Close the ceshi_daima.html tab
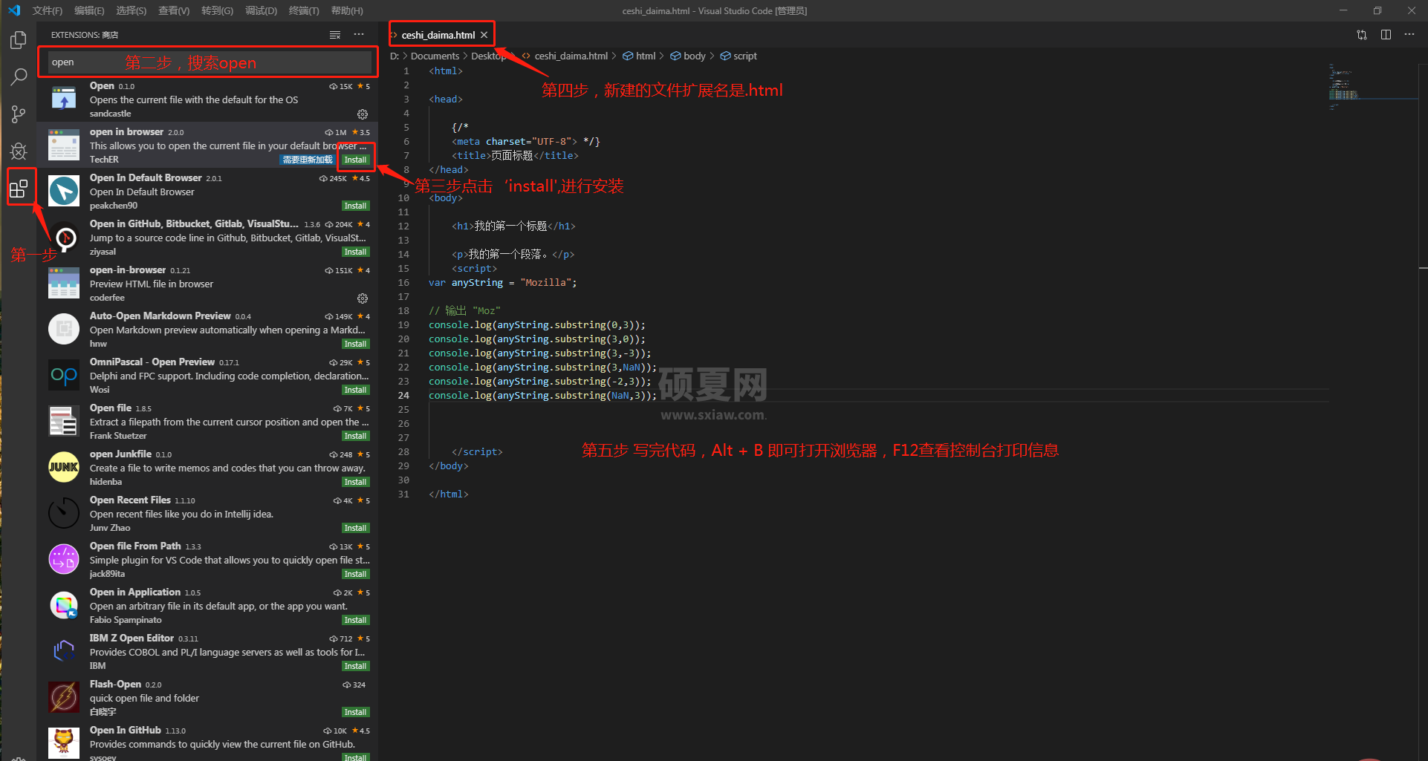 tap(484, 35)
